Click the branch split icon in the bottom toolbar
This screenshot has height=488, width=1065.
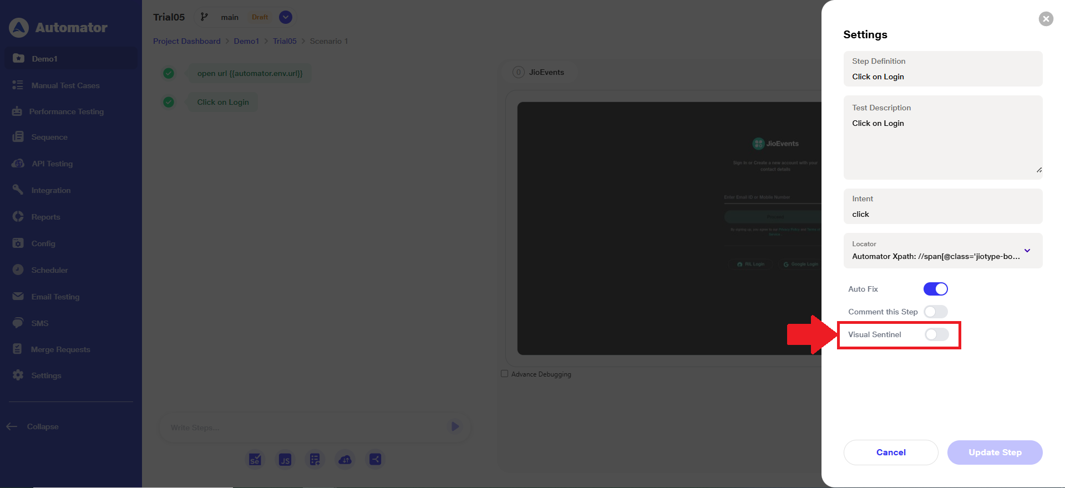tap(376, 459)
